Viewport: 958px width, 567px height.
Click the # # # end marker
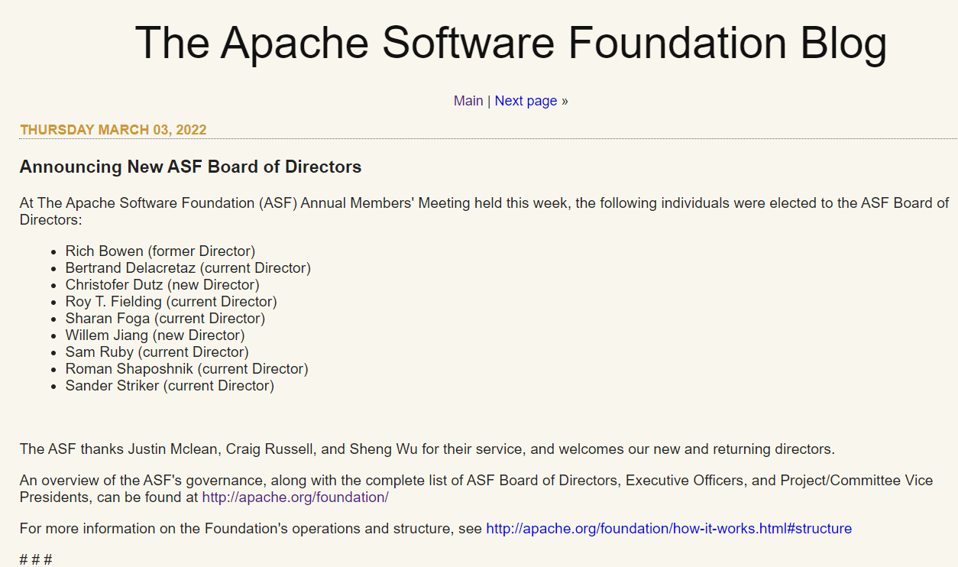pos(36,559)
